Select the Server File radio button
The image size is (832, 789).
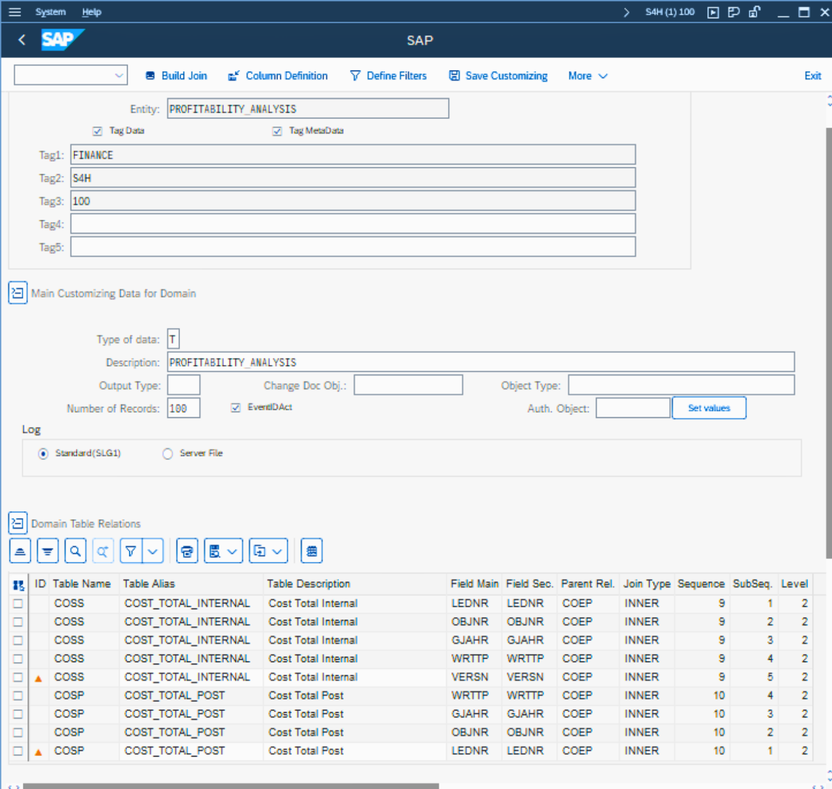click(x=168, y=454)
